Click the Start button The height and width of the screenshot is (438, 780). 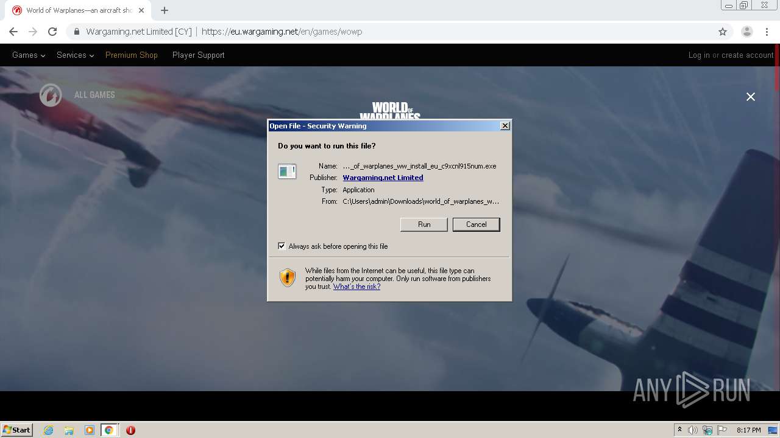point(17,430)
